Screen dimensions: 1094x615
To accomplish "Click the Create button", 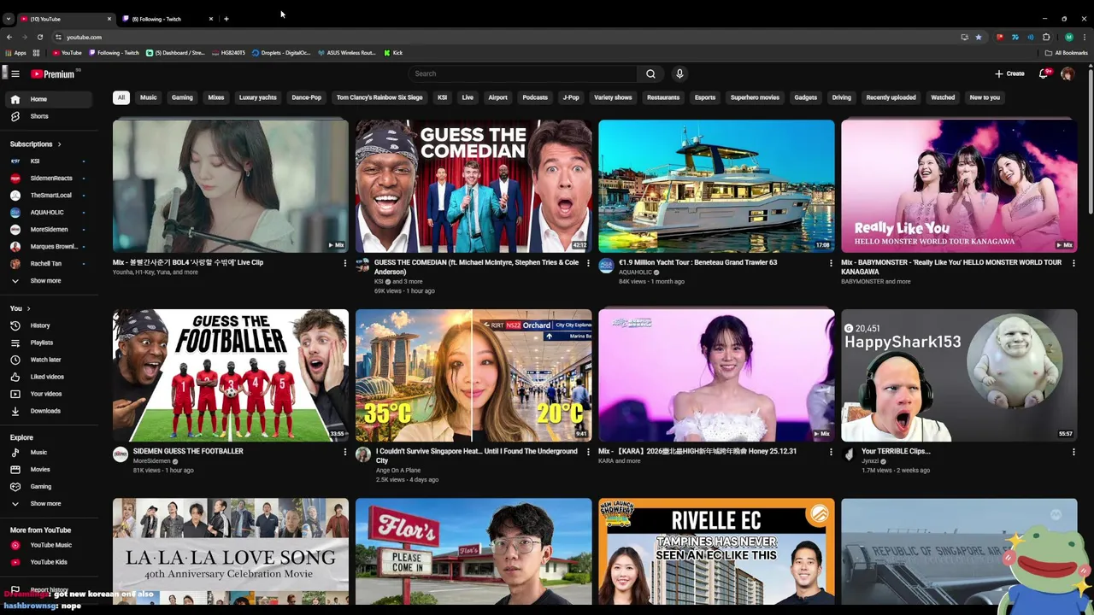I will [x=1009, y=74].
